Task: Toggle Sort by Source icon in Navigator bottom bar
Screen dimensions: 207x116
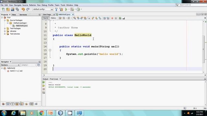Action: (36, 104)
